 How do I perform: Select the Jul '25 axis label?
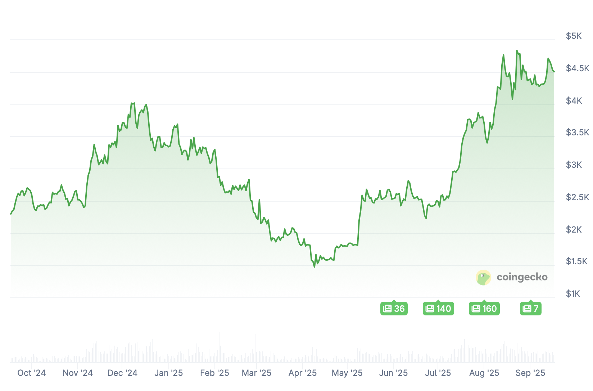click(438, 373)
